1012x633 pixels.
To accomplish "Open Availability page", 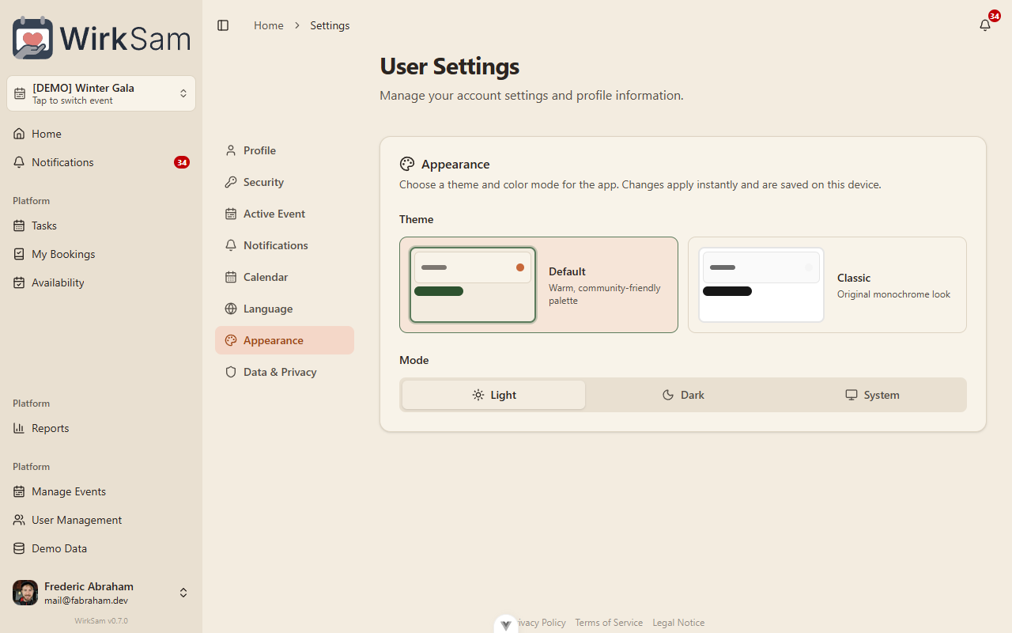I will click(x=101, y=282).
